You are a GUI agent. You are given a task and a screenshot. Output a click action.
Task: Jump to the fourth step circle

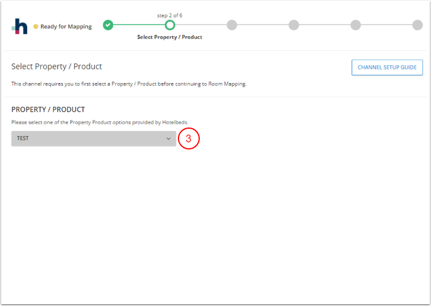(x=293, y=25)
